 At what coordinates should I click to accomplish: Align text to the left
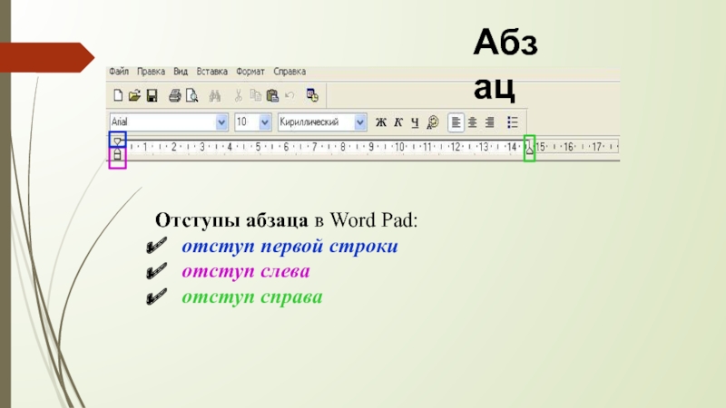(x=456, y=121)
